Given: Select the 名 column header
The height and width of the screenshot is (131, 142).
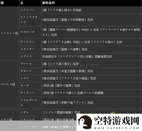Looking at the screenshot, I should pyautogui.click(x=22, y=3).
